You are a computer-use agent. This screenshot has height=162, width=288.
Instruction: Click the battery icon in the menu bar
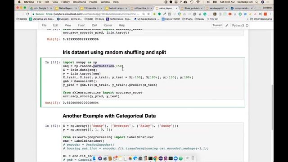coord(215,2)
